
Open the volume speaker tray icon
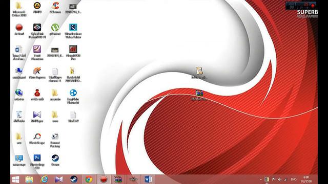[x=280, y=179]
